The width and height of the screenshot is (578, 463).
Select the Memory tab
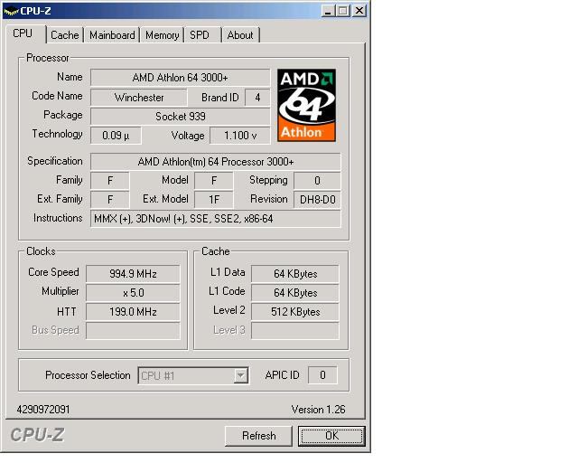tap(162, 35)
